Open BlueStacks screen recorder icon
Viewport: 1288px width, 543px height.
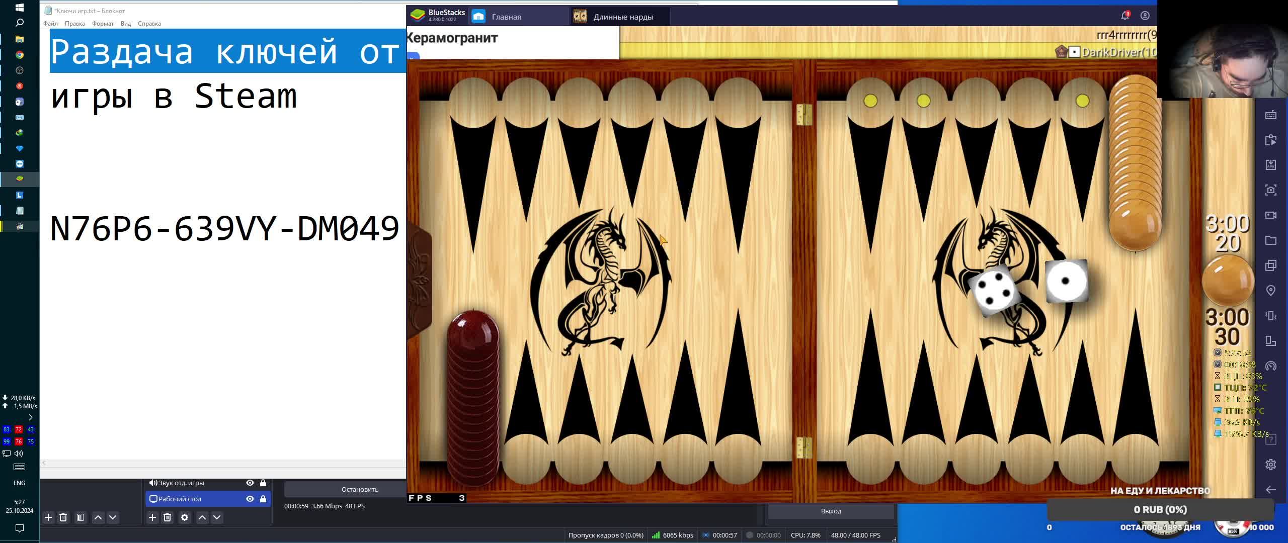point(1270,215)
